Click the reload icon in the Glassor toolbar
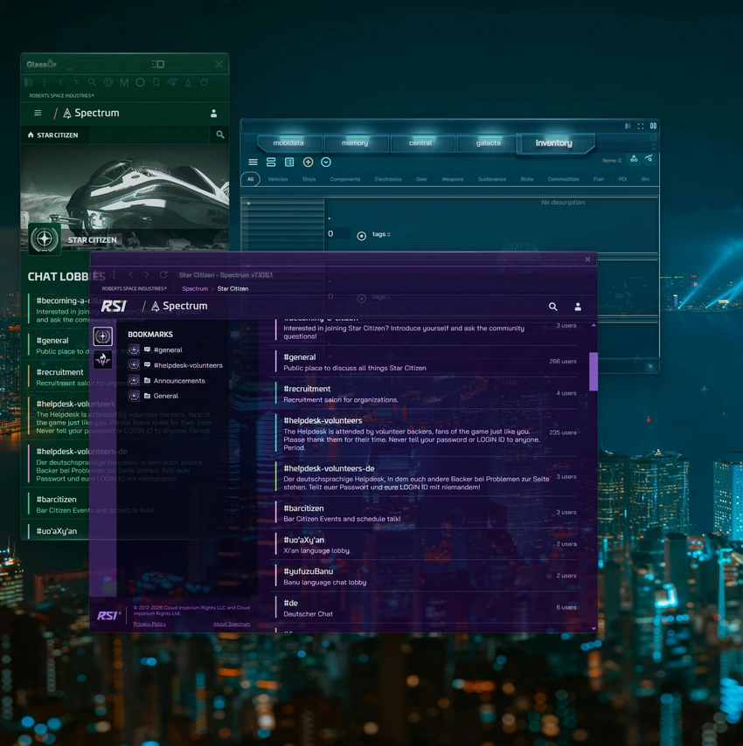The image size is (743, 746). 203,82
